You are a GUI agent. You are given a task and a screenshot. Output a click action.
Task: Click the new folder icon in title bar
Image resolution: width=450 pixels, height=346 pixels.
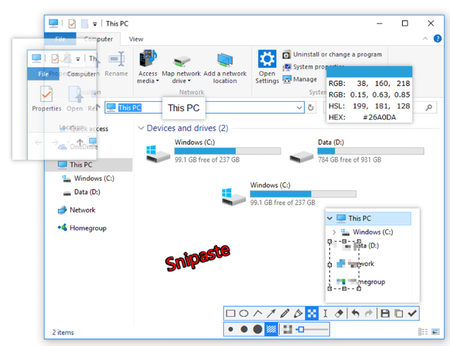tap(84, 24)
